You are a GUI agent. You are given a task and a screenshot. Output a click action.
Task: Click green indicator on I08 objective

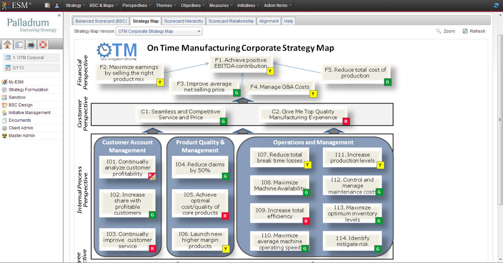click(x=307, y=193)
